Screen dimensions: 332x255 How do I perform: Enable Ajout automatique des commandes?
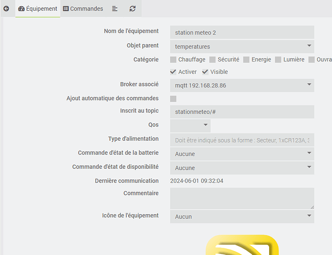click(173, 99)
